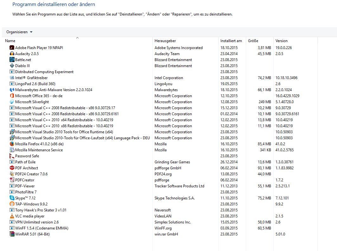The image size is (337, 251).
Task: Click the Mozilla Maintenance Service icon
Action: [x=12, y=150]
